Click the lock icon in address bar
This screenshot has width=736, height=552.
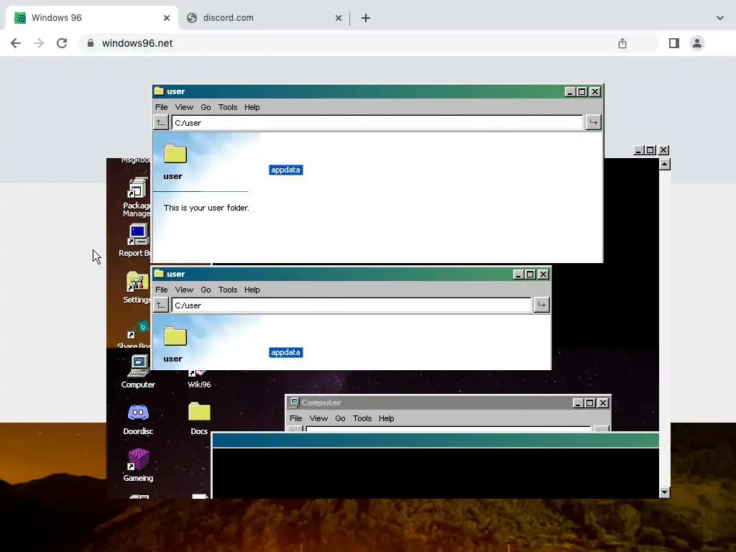(91, 43)
